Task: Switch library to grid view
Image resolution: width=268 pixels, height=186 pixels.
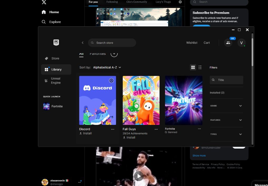Action: coord(193,67)
